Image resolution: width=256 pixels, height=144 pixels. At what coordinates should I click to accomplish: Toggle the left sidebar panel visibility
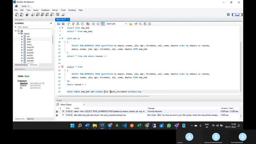(234, 15)
